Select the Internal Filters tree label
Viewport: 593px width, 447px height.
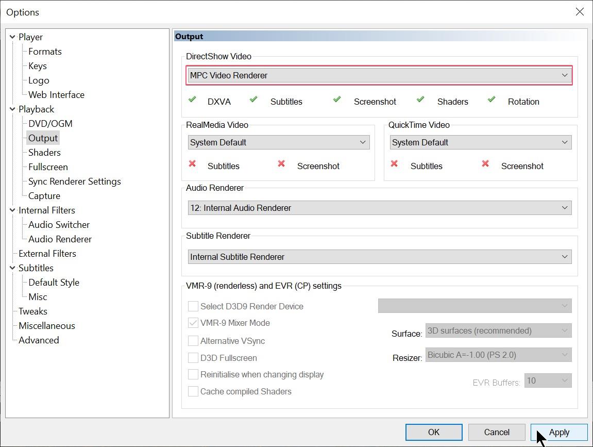coord(47,210)
